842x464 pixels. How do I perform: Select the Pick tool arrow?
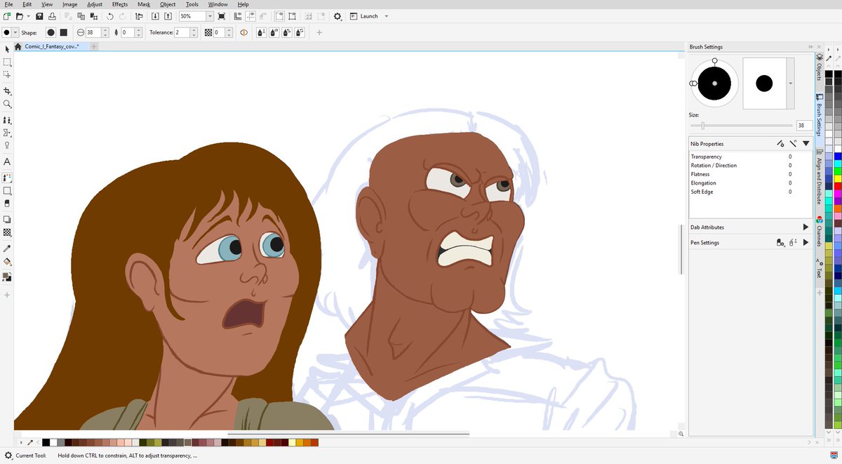pyautogui.click(x=7, y=48)
